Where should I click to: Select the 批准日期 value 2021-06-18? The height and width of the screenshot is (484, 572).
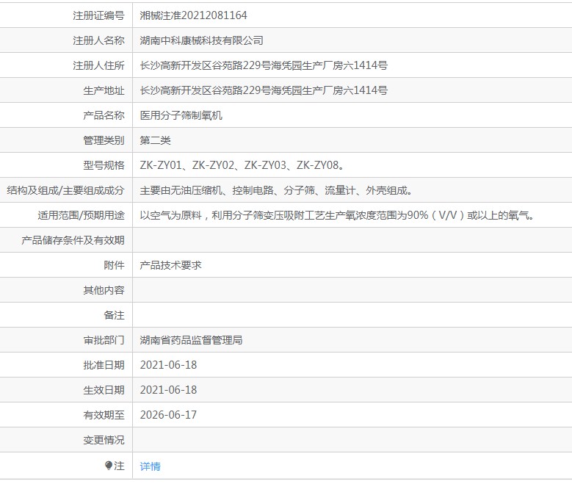tap(168, 365)
